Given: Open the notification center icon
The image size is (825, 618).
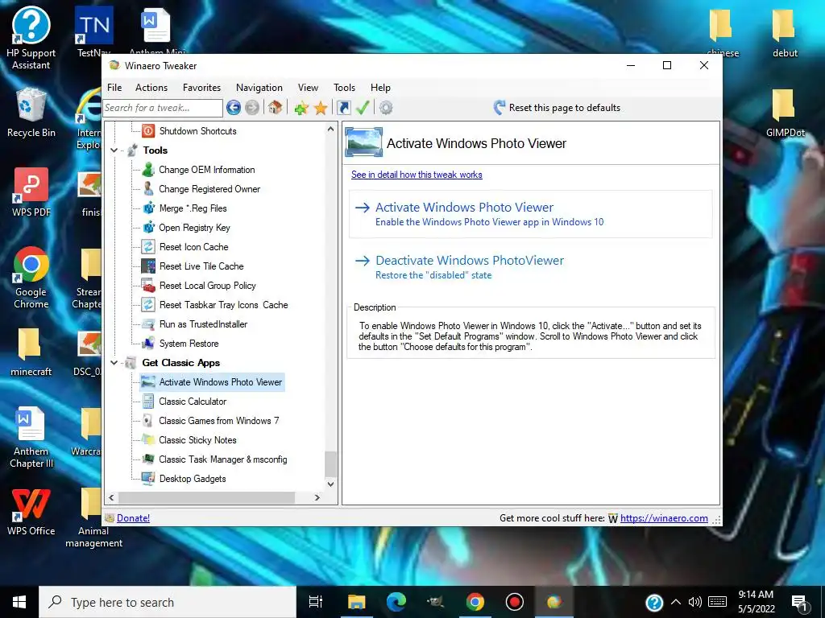Looking at the screenshot, I should [x=799, y=602].
